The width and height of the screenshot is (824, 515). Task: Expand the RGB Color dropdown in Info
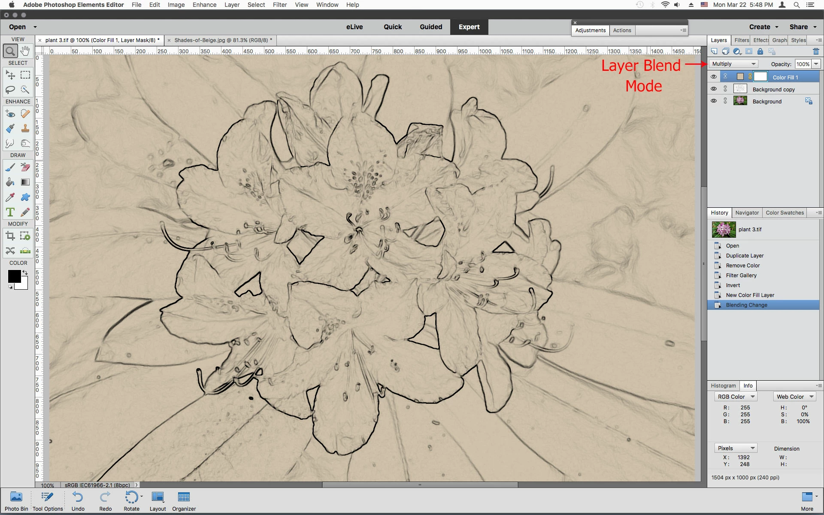[x=736, y=397]
